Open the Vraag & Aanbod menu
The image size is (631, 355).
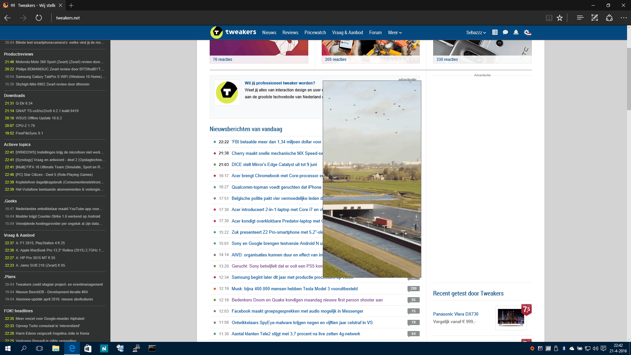pos(347,33)
